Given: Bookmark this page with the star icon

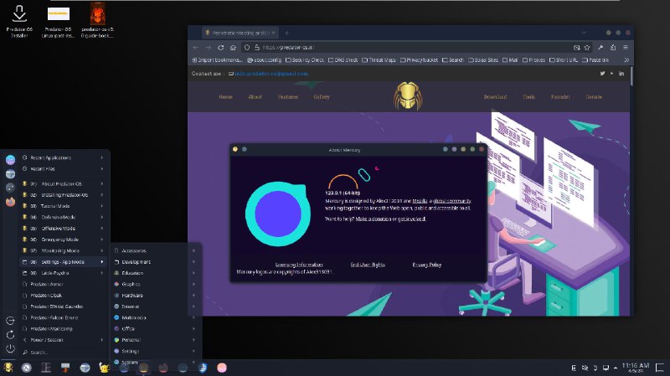Looking at the screenshot, I should pyautogui.click(x=587, y=48).
